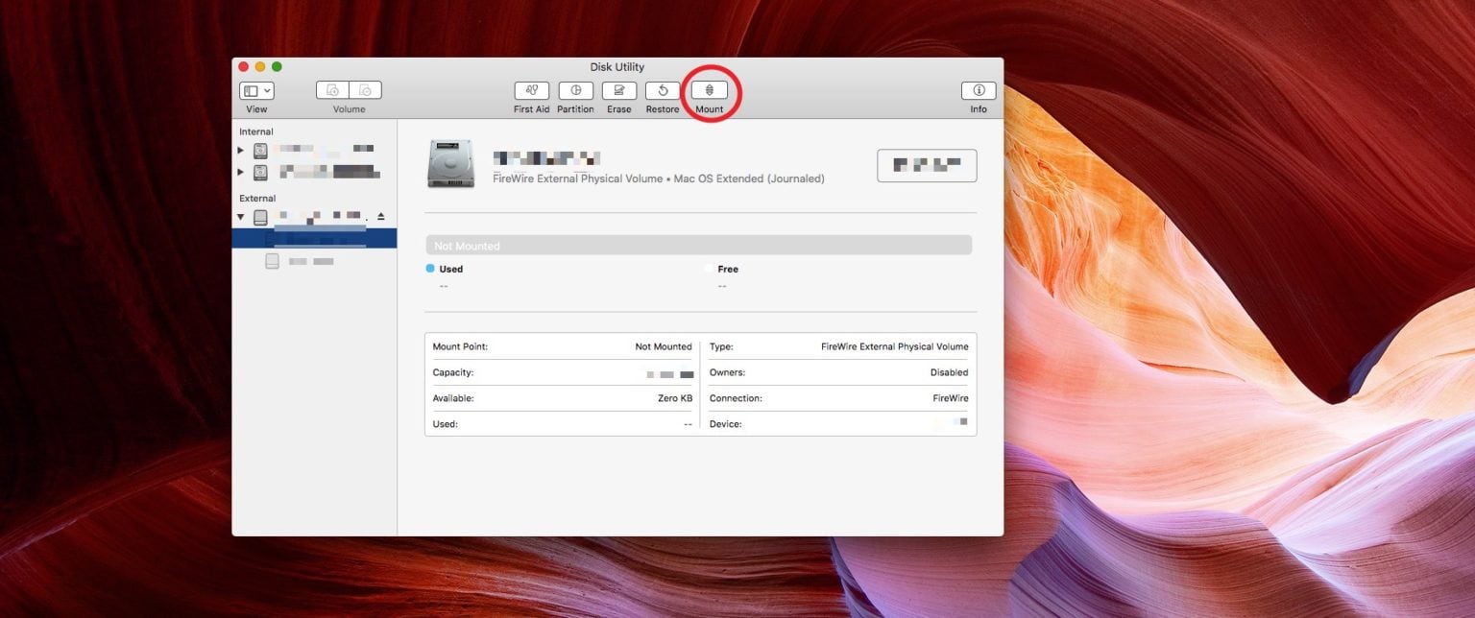Click the Add Volume button
The height and width of the screenshot is (618, 1475).
[x=331, y=90]
